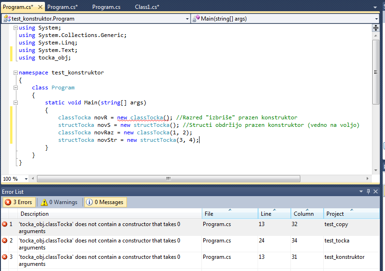Pin the Error List panel
385x271 pixels.
coord(369,191)
